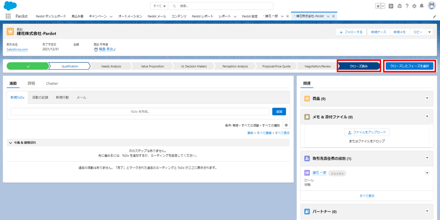The height and width of the screenshot is (220, 440).
Task: Click the パートナー related list icon
Action: tap(307, 211)
